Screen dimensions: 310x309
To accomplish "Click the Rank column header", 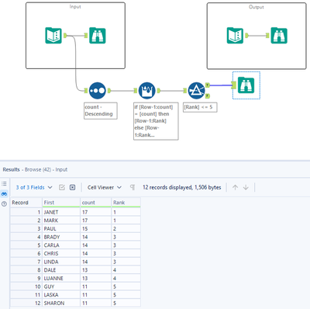I will [126, 203].
